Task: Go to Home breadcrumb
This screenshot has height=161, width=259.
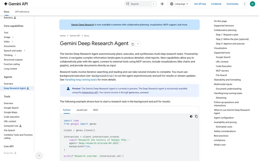Action: [62, 36]
